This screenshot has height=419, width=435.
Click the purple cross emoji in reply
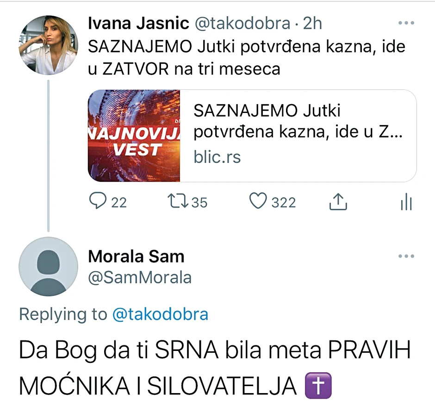point(318,387)
